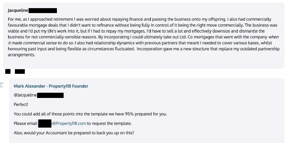This screenshot has width=293, height=143.
Task: Click the redacted part of the email address
Action: 45,124
